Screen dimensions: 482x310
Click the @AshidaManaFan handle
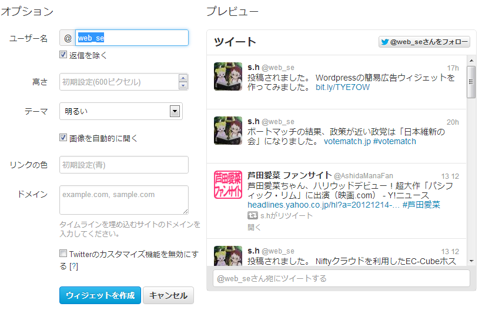363,176
